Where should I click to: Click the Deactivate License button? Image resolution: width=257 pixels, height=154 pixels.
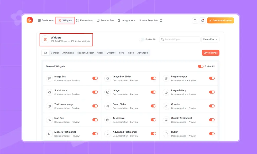tap(221, 21)
